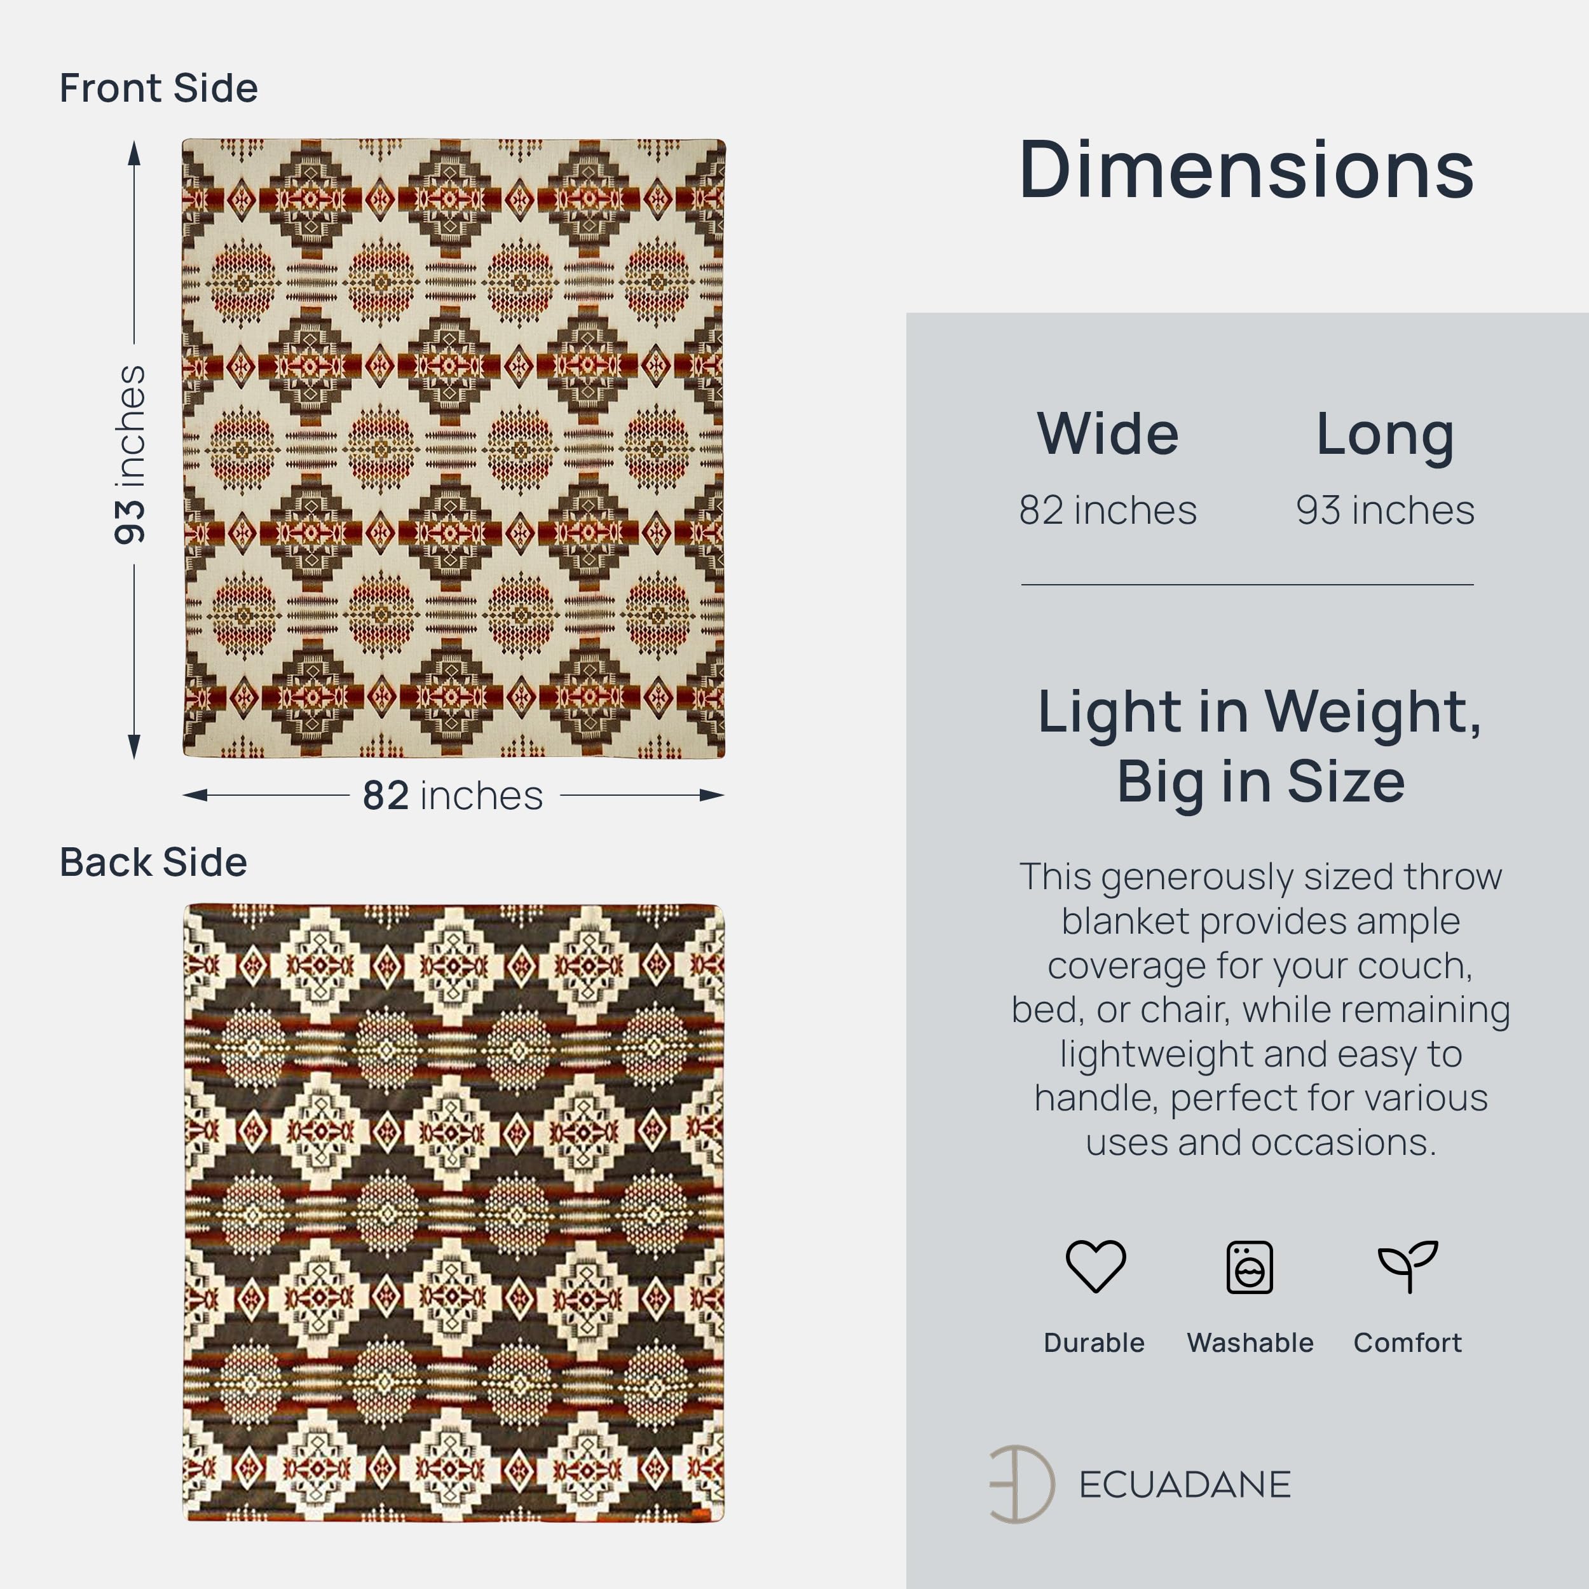Image resolution: width=1589 pixels, height=1589 pixels.
Task: Click the heart Durable icon
Action: point(1095,1267)
